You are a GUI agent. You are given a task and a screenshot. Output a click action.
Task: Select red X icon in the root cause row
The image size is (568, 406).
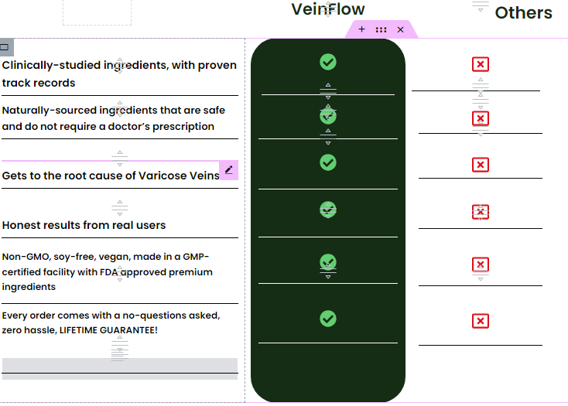coord(481,165)
